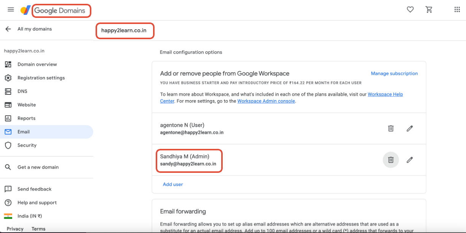Click the Help and support question icon

click(8, 203)
